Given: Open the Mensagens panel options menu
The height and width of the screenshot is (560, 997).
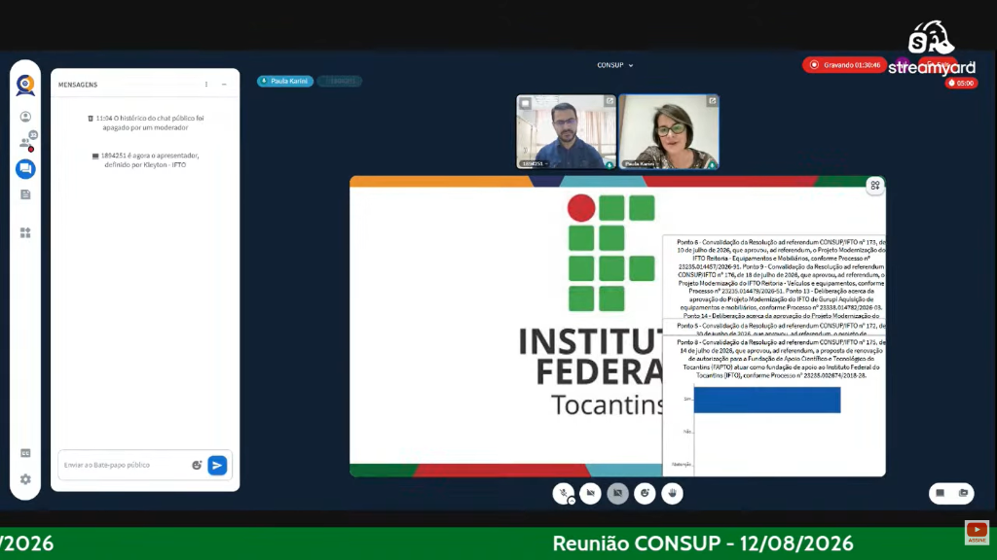Looking at the screenshot, I should (206, 85).
